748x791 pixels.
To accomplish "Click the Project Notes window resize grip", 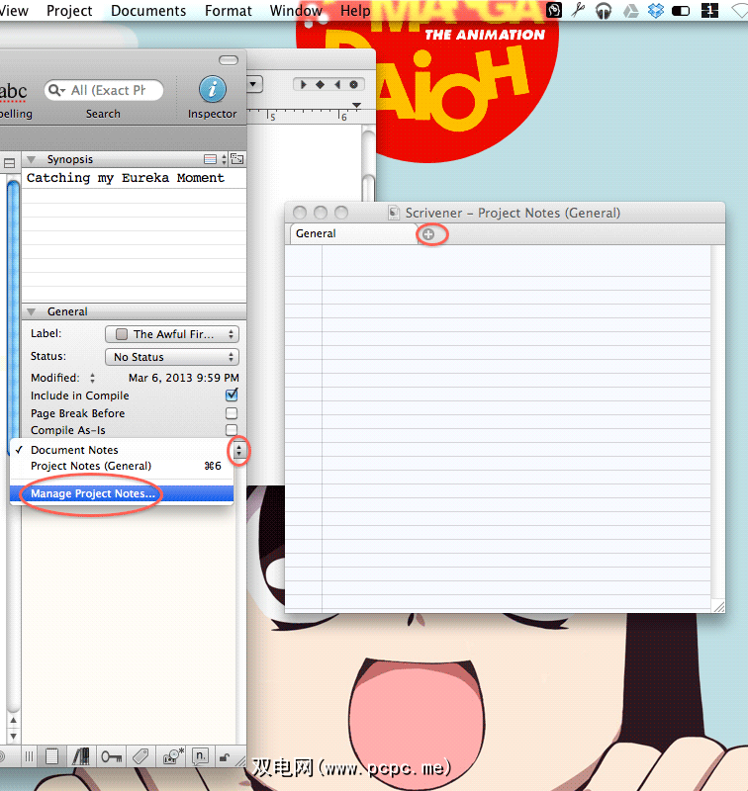I will tap(719, 607).
